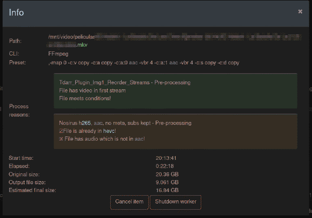This screenshot has width=312, height=218.
Task: Click the checkmark before 'File is already in hevc'
Action: click(x=61, y=131)
